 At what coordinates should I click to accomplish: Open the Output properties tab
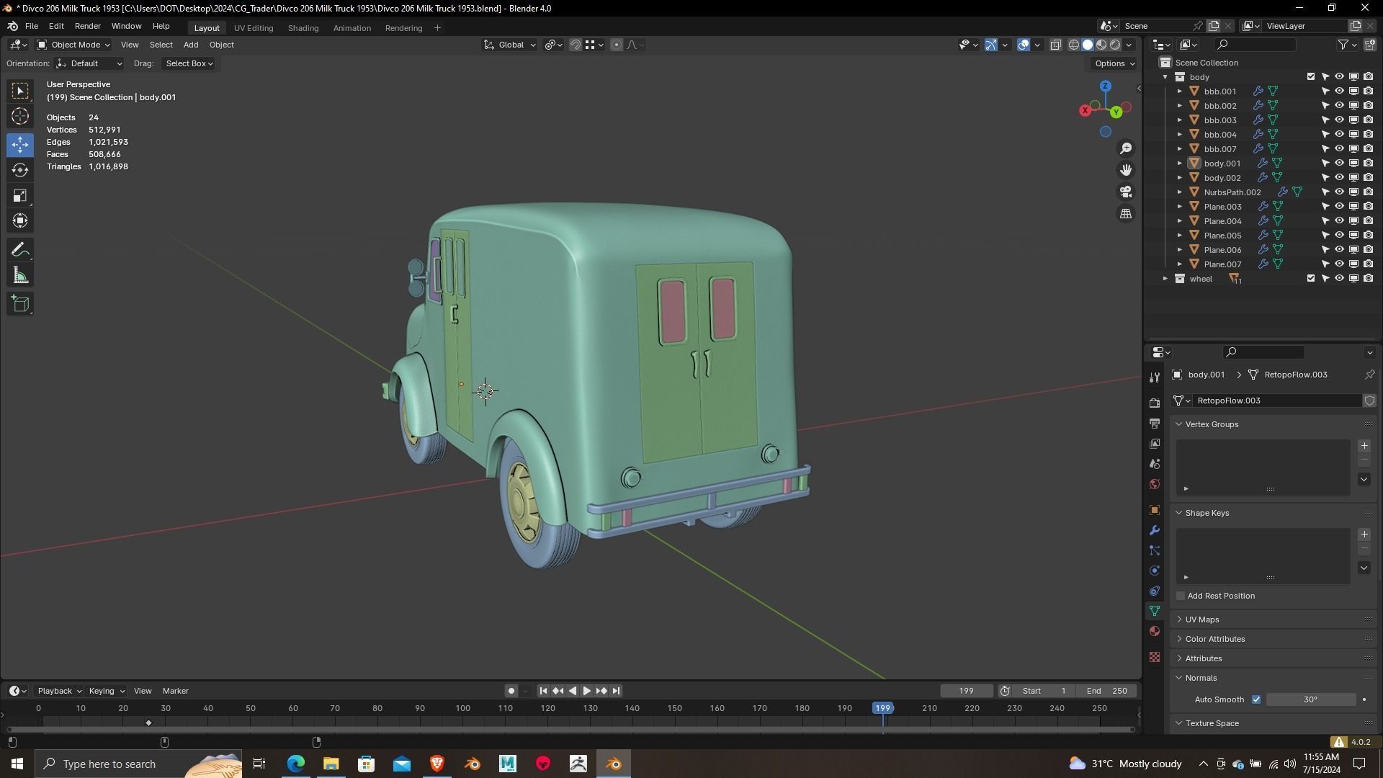(x=1155, y=424)
